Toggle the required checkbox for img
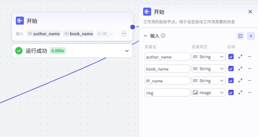The image size is (258, 137). (x=231, y=93)
